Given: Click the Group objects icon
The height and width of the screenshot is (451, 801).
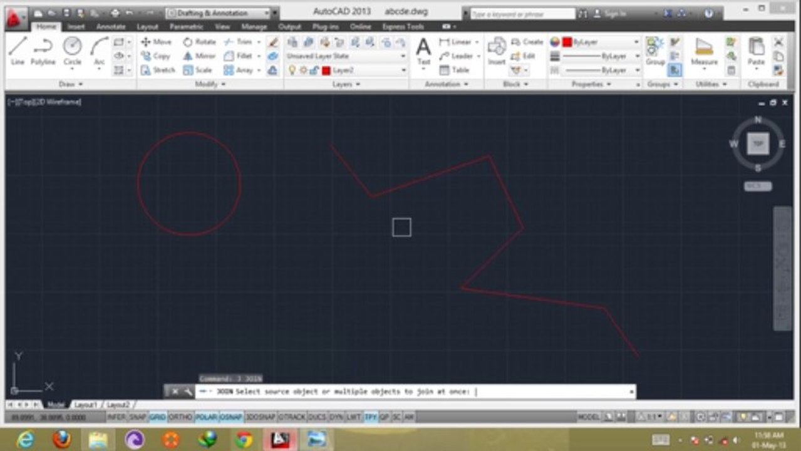Looking at the screenshot, I should [x=655, y=51].
